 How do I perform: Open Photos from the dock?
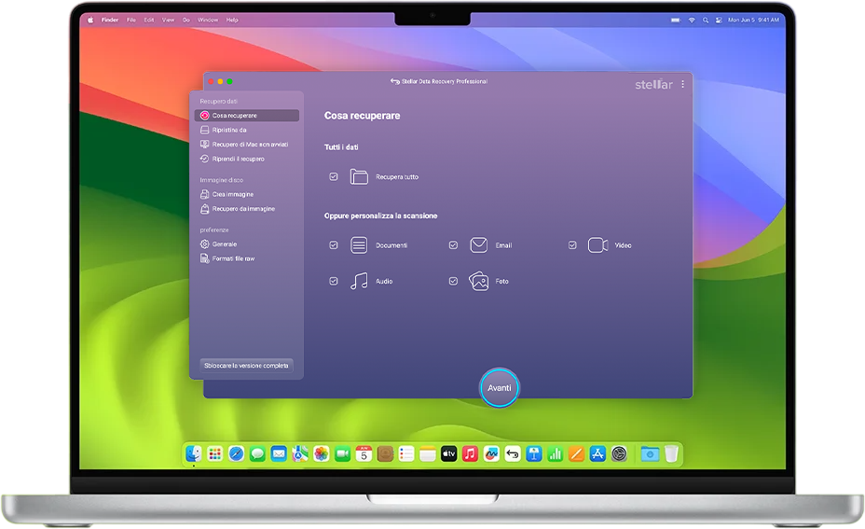click(x=321, y=454)
